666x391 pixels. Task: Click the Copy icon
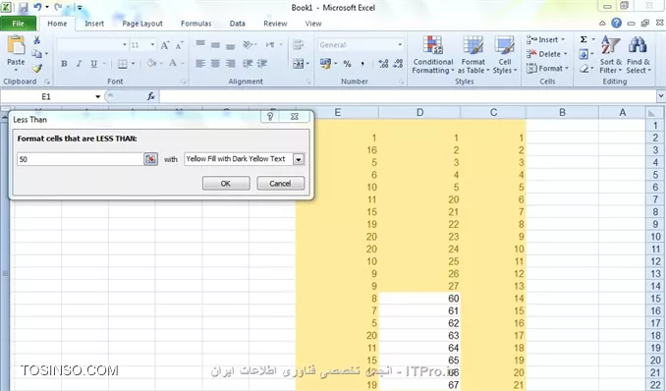(36, 54)
